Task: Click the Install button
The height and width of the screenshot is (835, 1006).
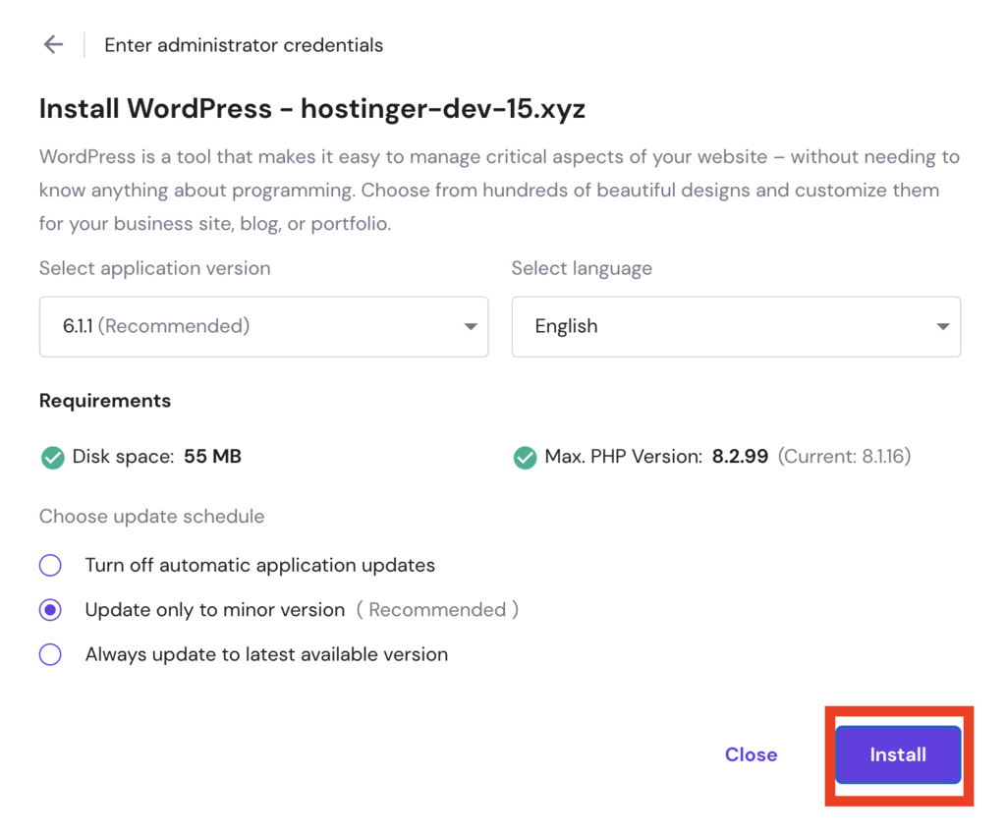Action: tap(898, 754)
